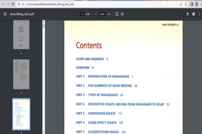This screenshot has height=134, width=202.
Task: Select the page 3 thumbnail
Action: click(21, 74)
